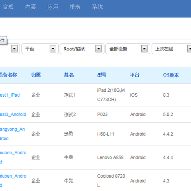
Task: Open the 报表 menu
Action: point(75,7)
